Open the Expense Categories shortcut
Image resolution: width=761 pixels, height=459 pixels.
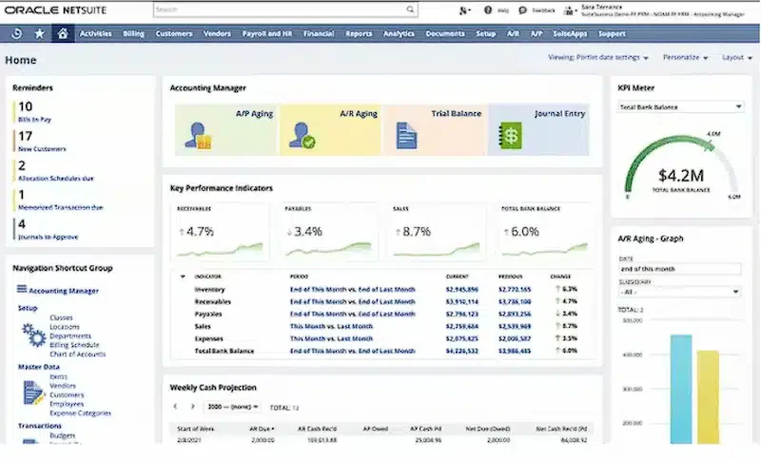tap(80, 413)
